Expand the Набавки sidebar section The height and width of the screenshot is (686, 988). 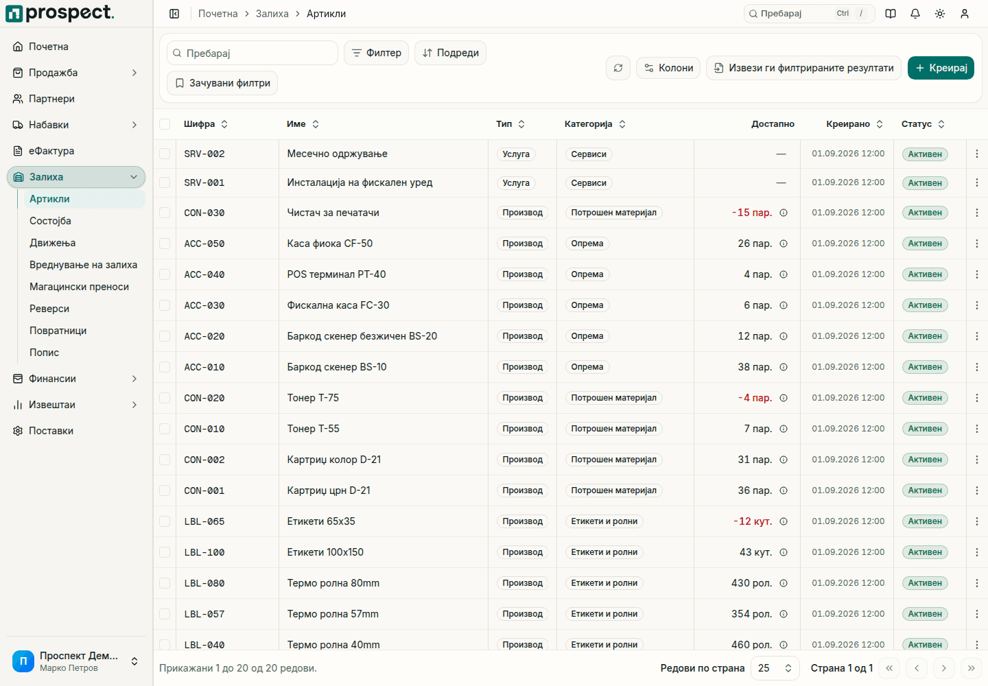76,125
